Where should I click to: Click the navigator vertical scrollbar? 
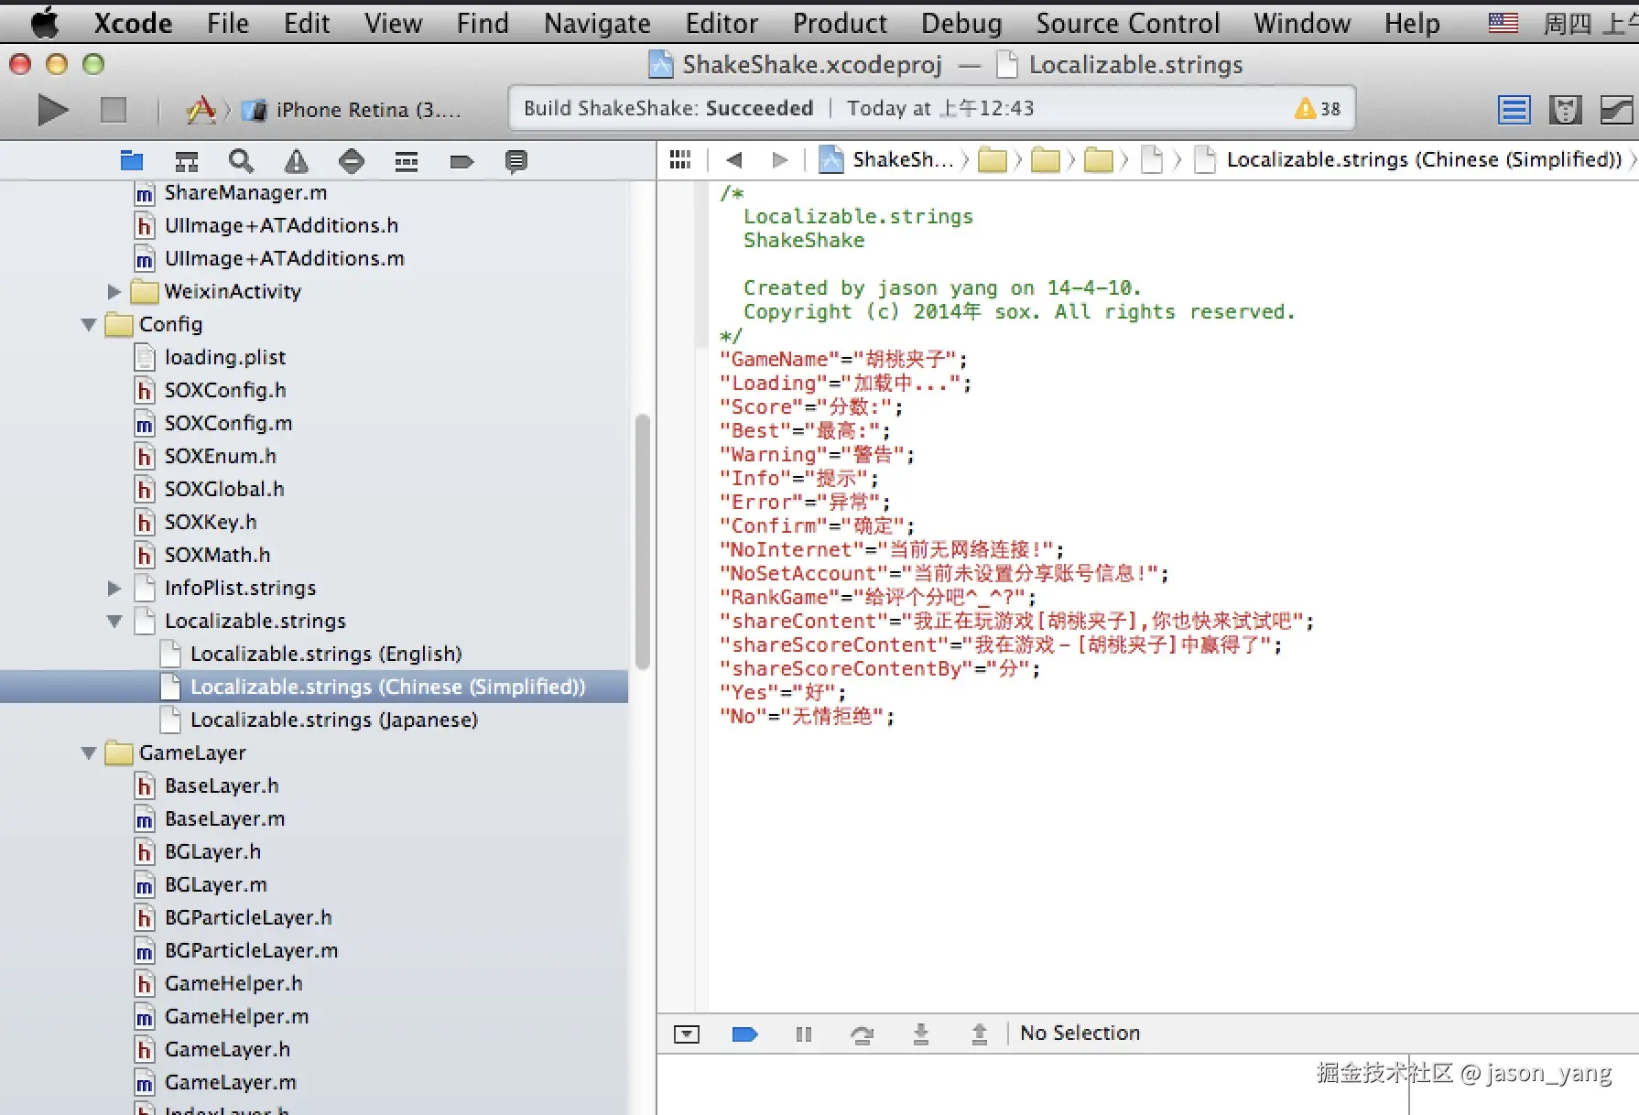point(643,542)
